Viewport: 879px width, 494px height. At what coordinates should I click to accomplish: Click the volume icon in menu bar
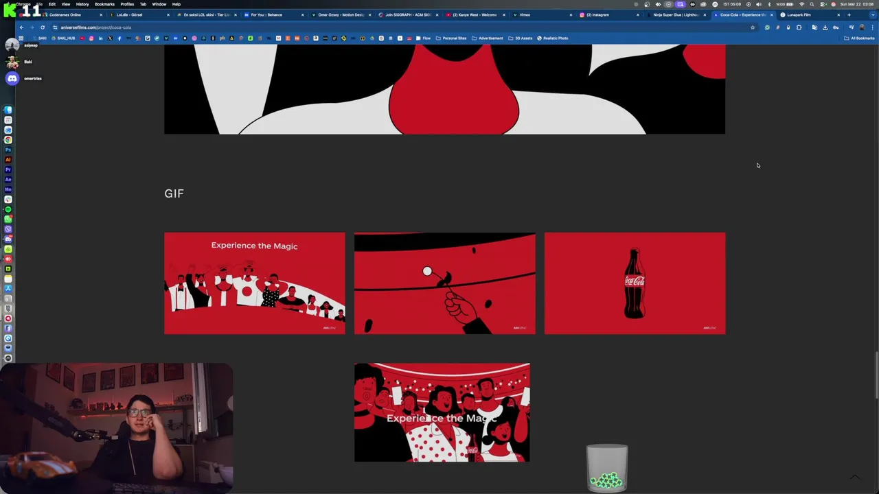click(x=759, y=4)
